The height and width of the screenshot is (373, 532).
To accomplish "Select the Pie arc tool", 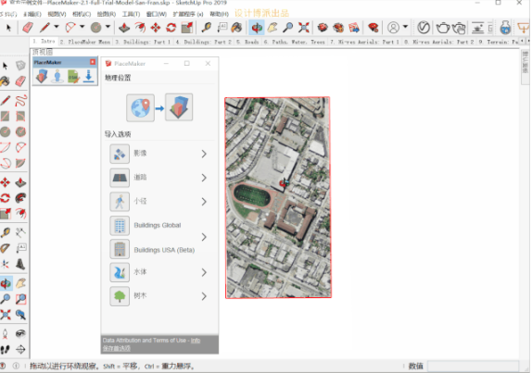I will [20, 163].
